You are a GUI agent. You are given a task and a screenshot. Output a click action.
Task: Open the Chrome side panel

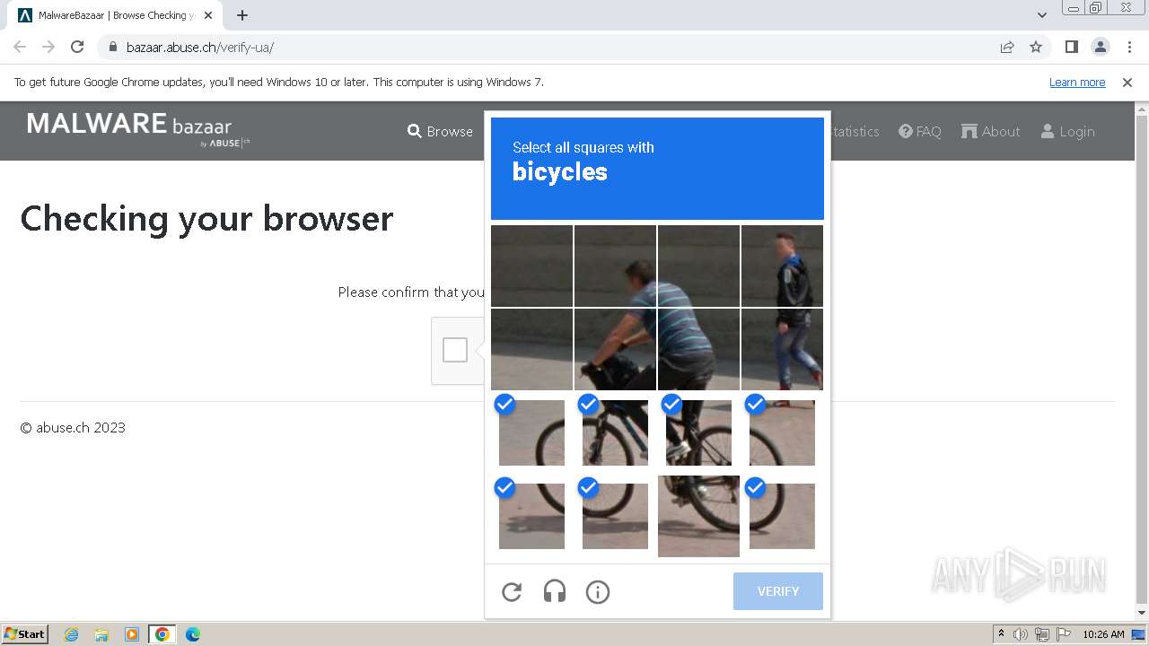point(1071,47)
